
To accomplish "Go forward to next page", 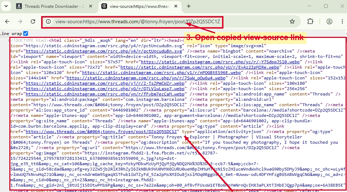I will [x=20, y=21].
